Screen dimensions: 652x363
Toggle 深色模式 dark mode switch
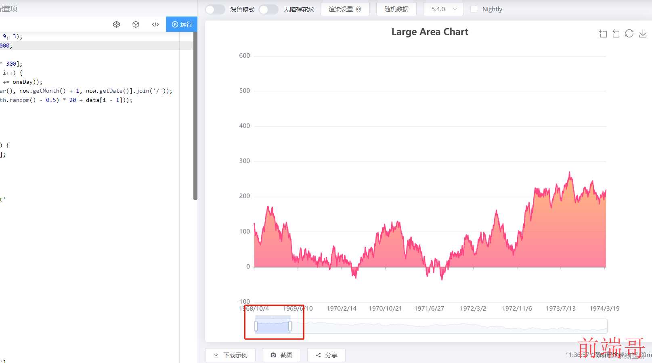[215, 9]
